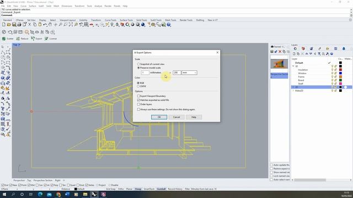This screenshot has width=353, height=198.
Task: Toggle Gumball in status bar
Action: [x=161, y=189]
